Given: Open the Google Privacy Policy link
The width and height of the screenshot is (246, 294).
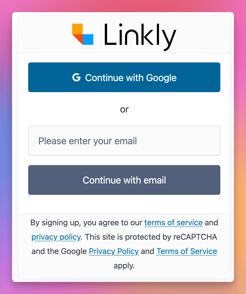Looking at the screenshot, I should [x=114, y=251].
